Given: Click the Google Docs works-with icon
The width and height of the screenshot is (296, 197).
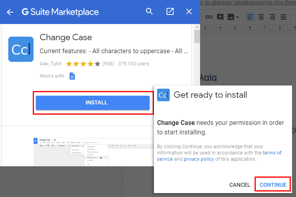Looking at the screenshot, I should click(72, 76).
